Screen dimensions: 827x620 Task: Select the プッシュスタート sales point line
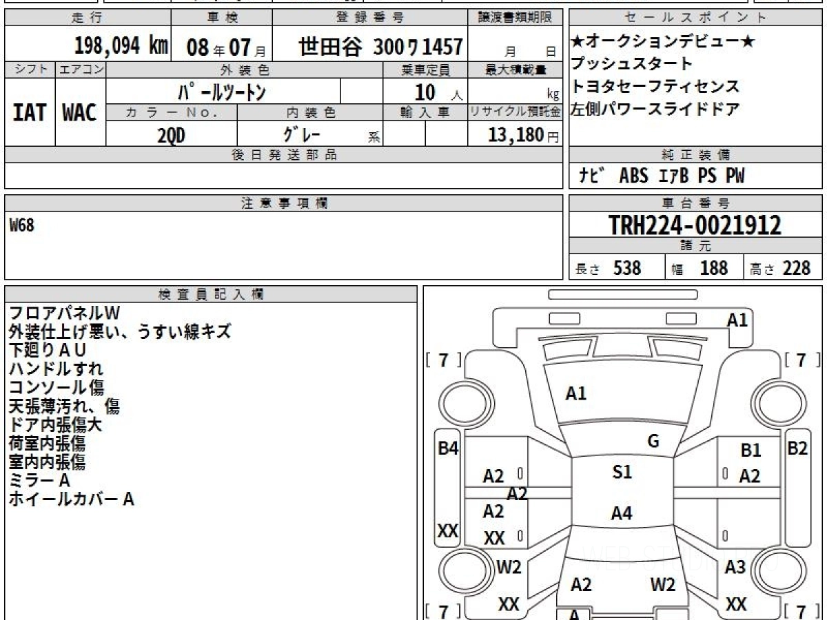(631, 64)
